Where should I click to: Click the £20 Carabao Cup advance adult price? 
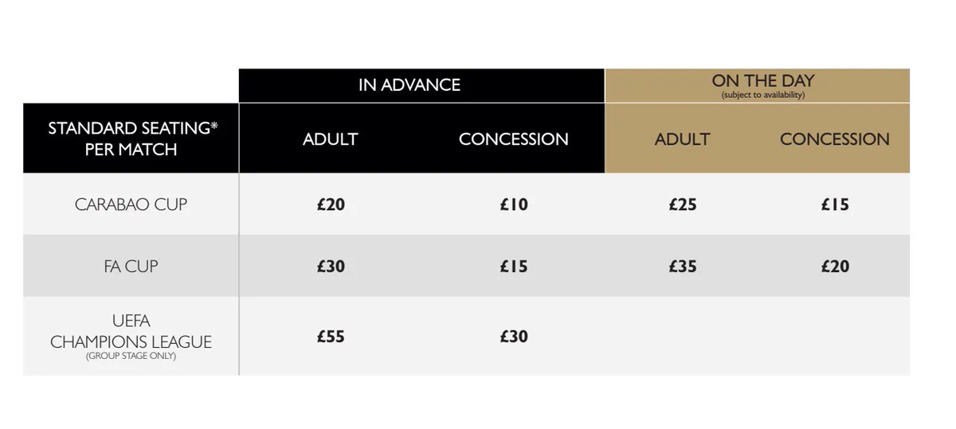[x=331, y=205]
